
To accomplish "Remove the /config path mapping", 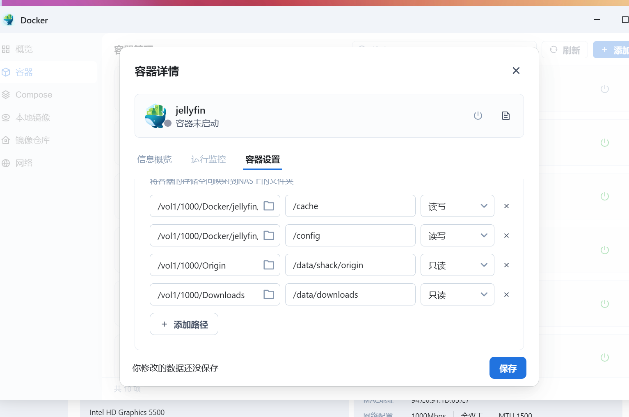I will click(x=506, y=235).
